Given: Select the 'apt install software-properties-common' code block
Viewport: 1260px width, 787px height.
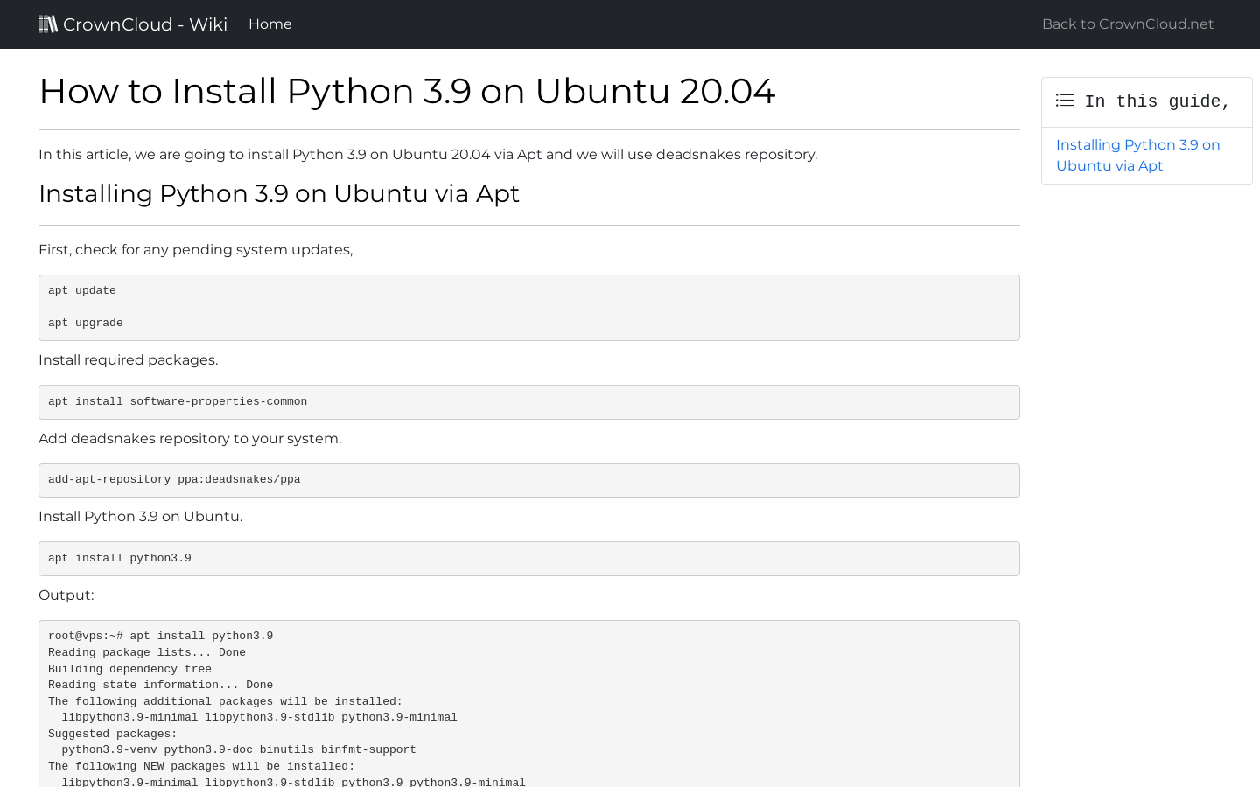Looking at the screenshot, I should pos(528,401).
